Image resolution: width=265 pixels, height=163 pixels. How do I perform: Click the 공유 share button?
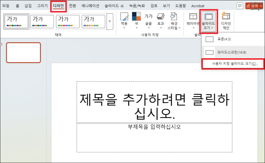click(254, 6)
